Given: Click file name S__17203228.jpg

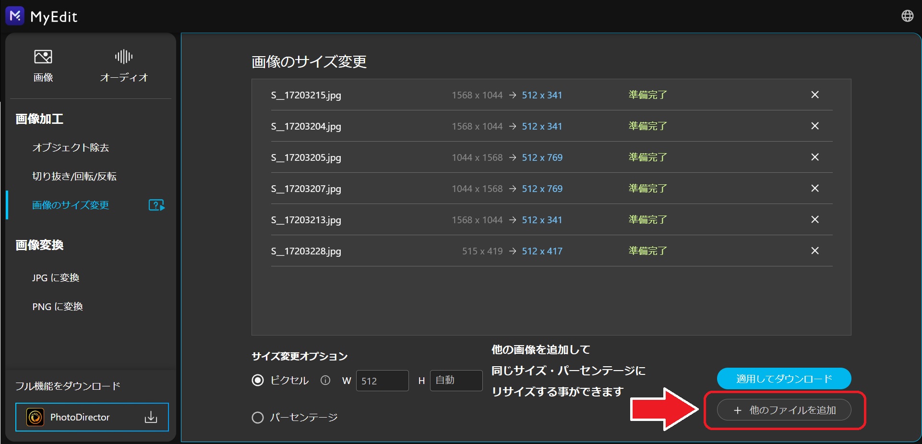Looking at the screenshot, I should [x=306, y=251].
